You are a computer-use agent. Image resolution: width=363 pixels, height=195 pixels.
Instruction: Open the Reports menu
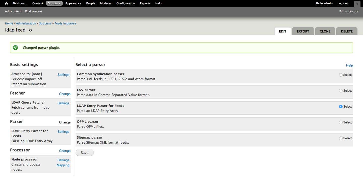(x=145, y=3)
